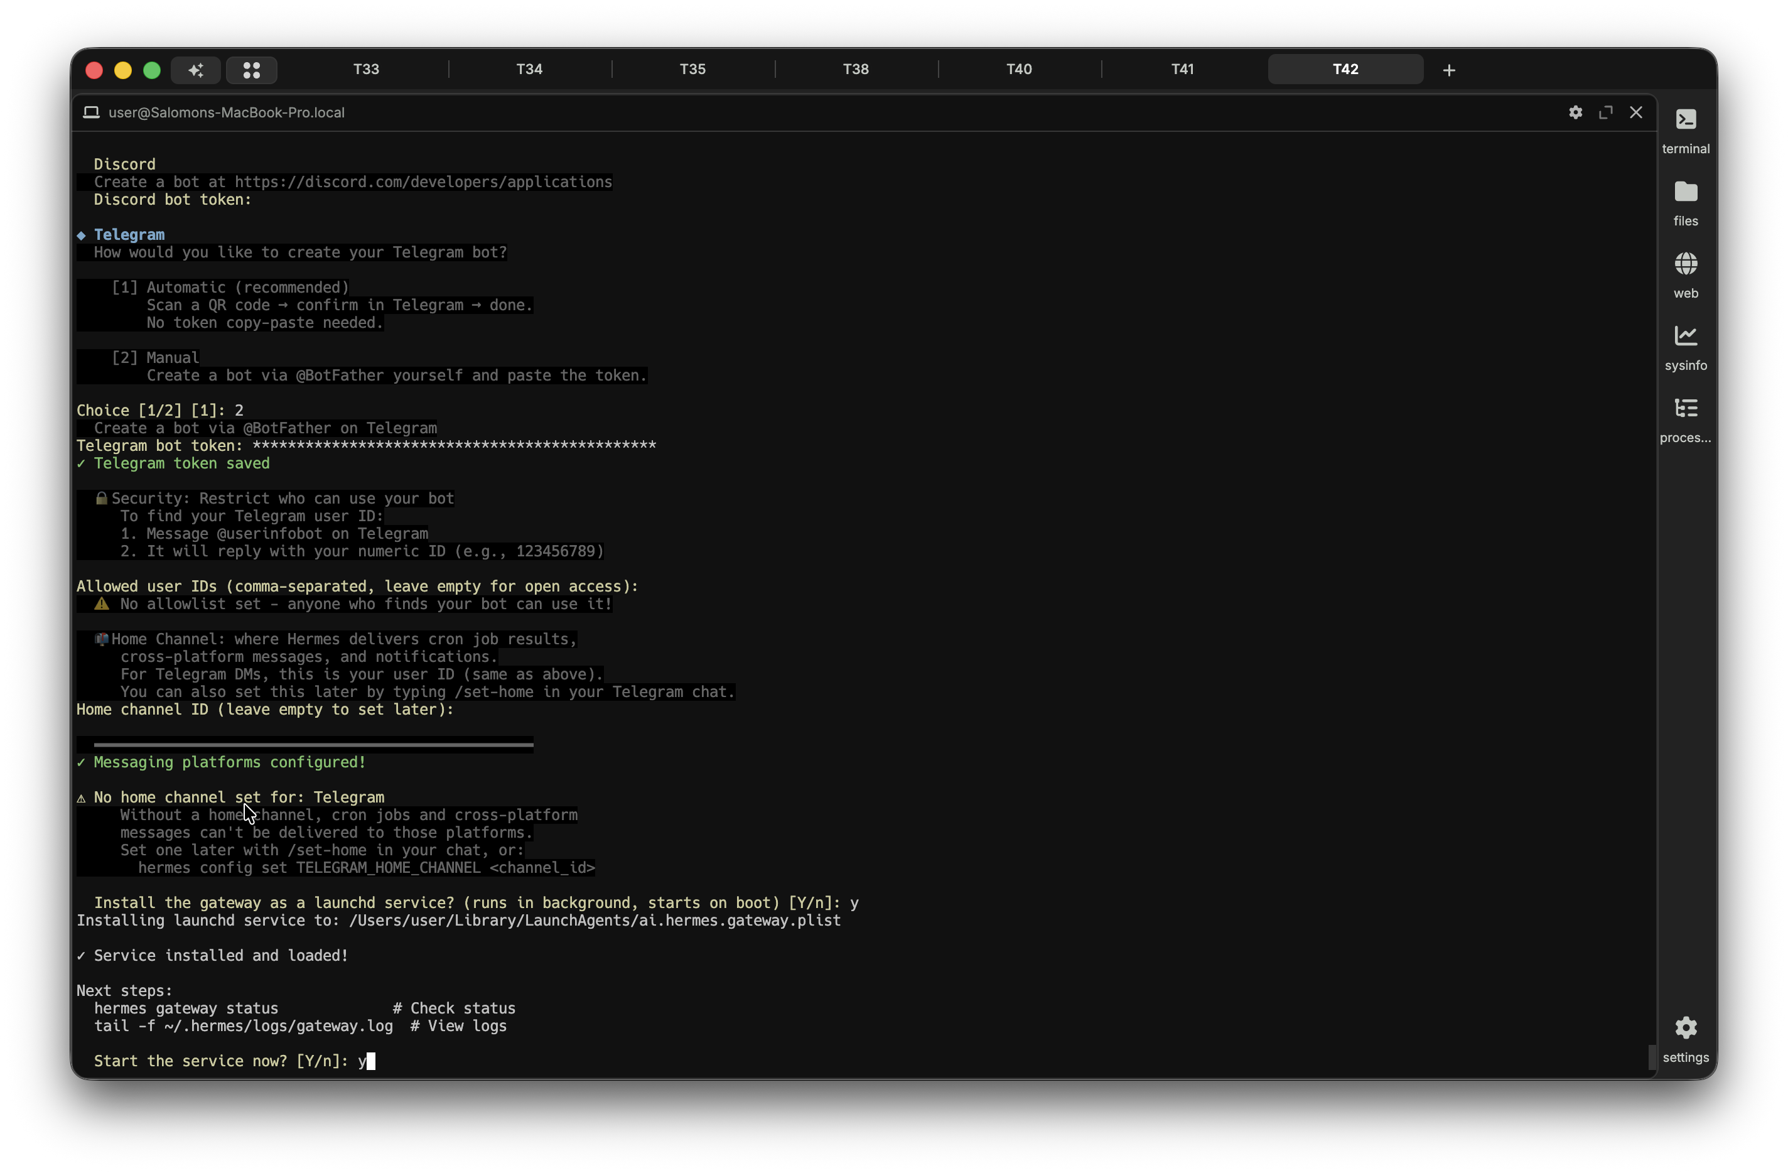Click the sparkle AI button in title bar

tap(195, 70)
